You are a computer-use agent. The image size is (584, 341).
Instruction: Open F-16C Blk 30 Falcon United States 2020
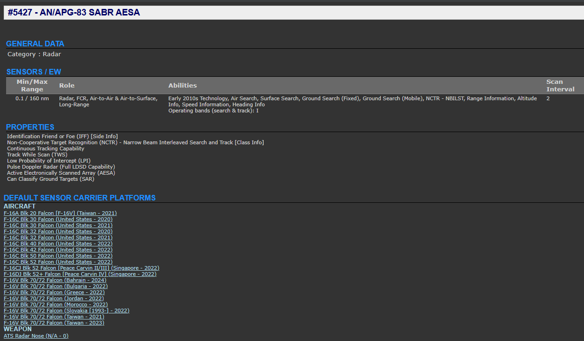58,219
